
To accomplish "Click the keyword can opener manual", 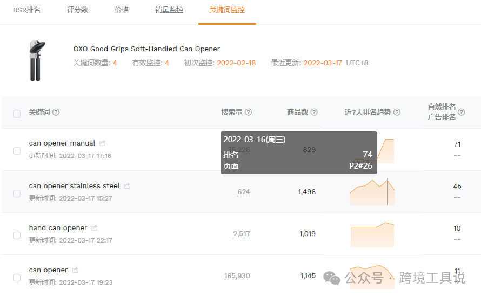I will (62, 143).
